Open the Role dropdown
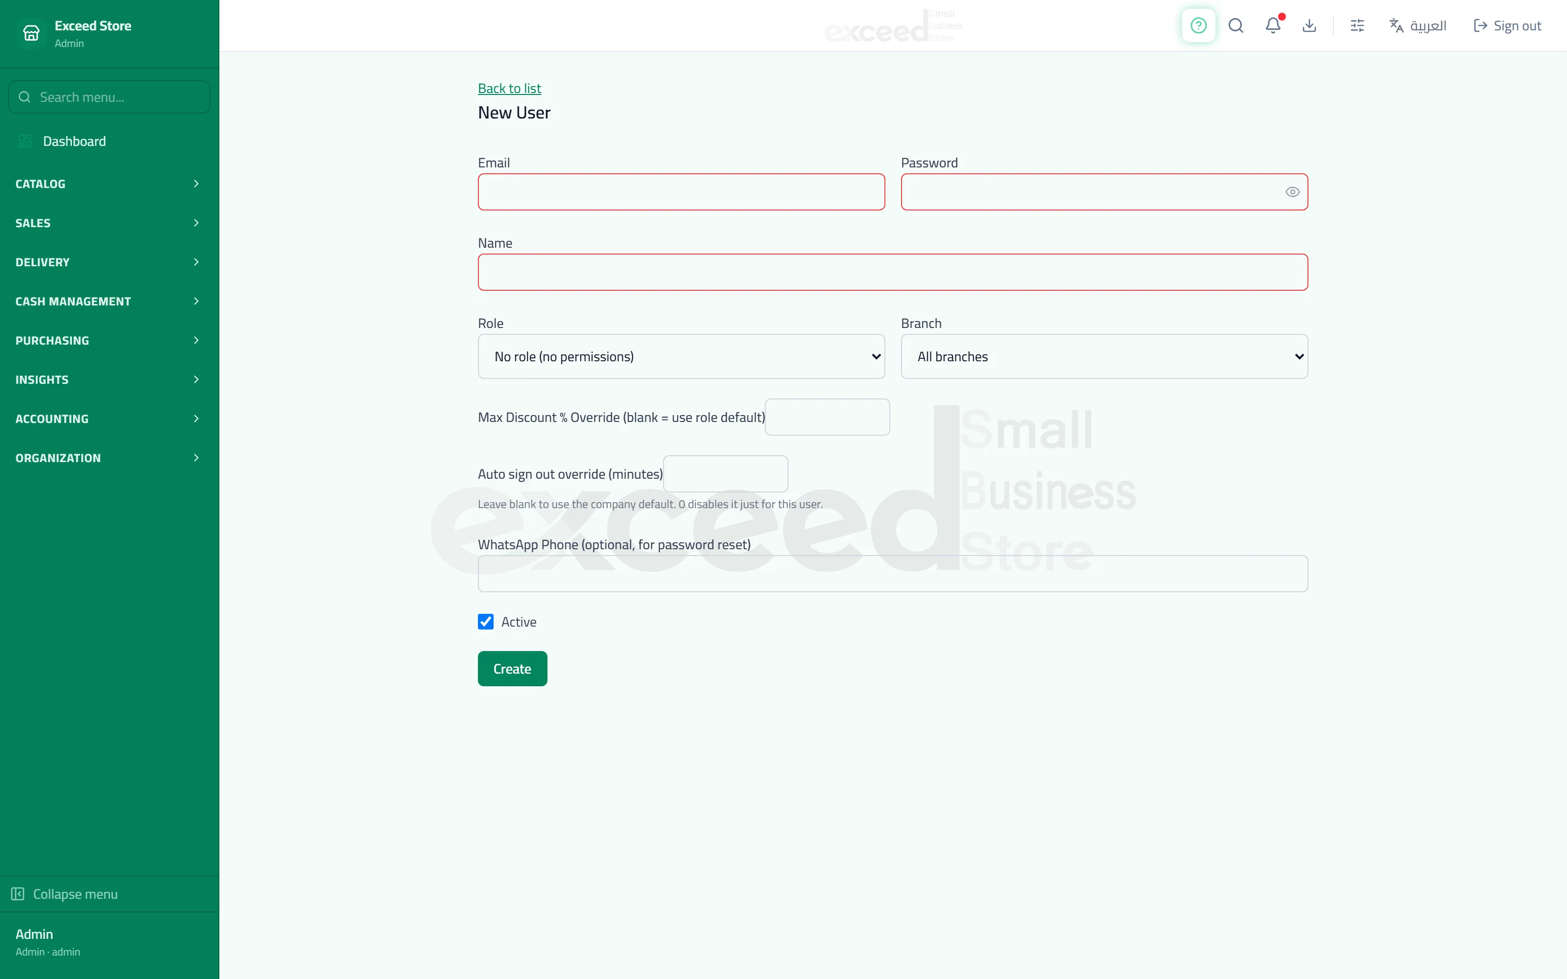Viewport: 1567px width, 979px height. click(681, 356)
